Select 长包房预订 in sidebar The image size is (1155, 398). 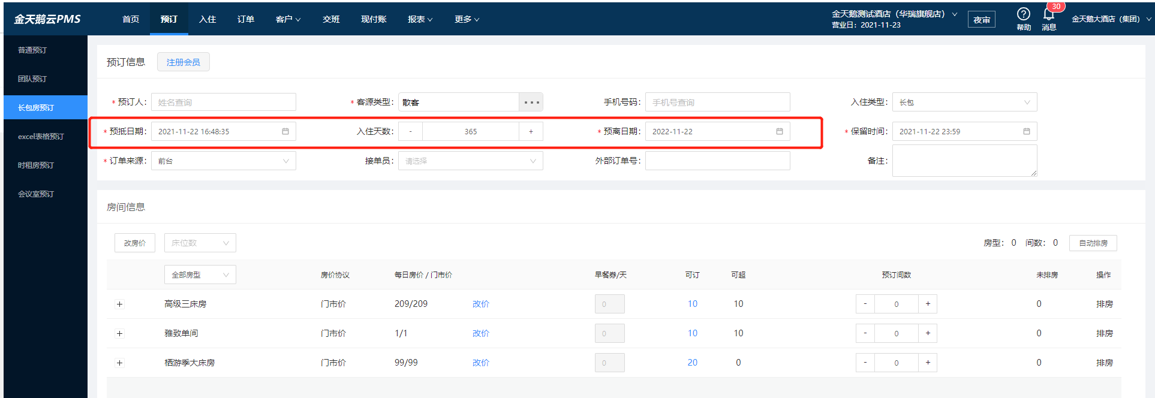[46, 107]
